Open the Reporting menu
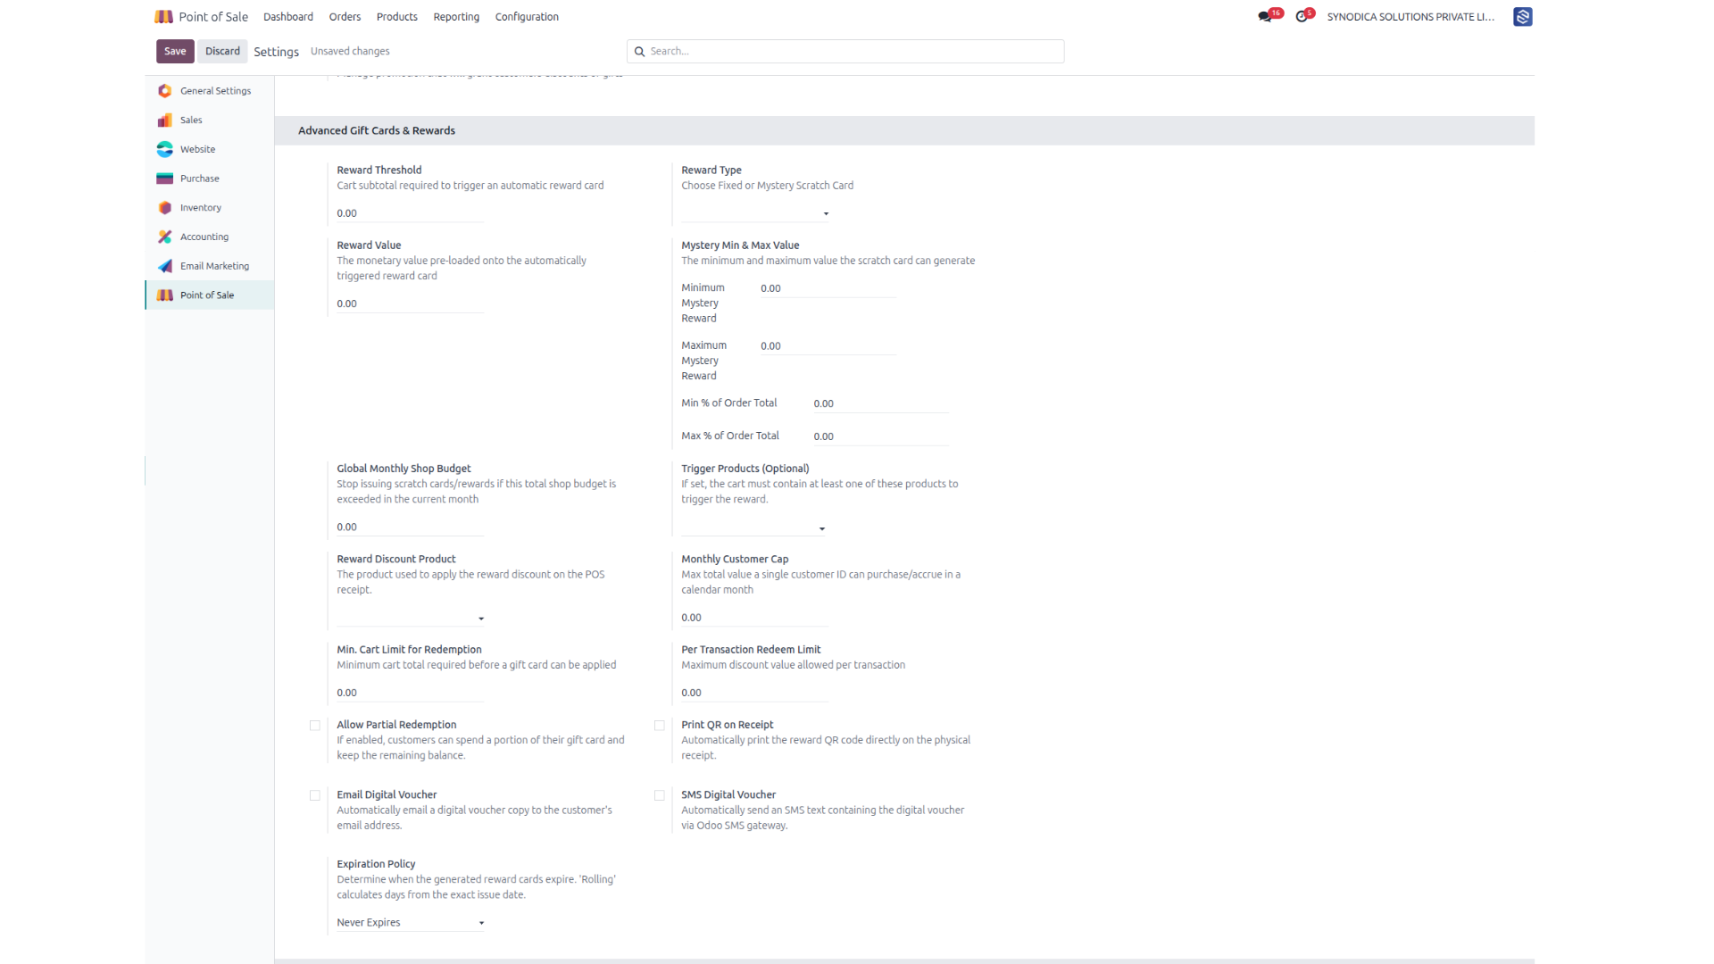 coord(456,17)
